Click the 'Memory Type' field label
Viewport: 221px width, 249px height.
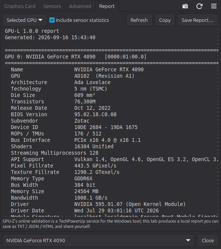(x=28, y=178)
